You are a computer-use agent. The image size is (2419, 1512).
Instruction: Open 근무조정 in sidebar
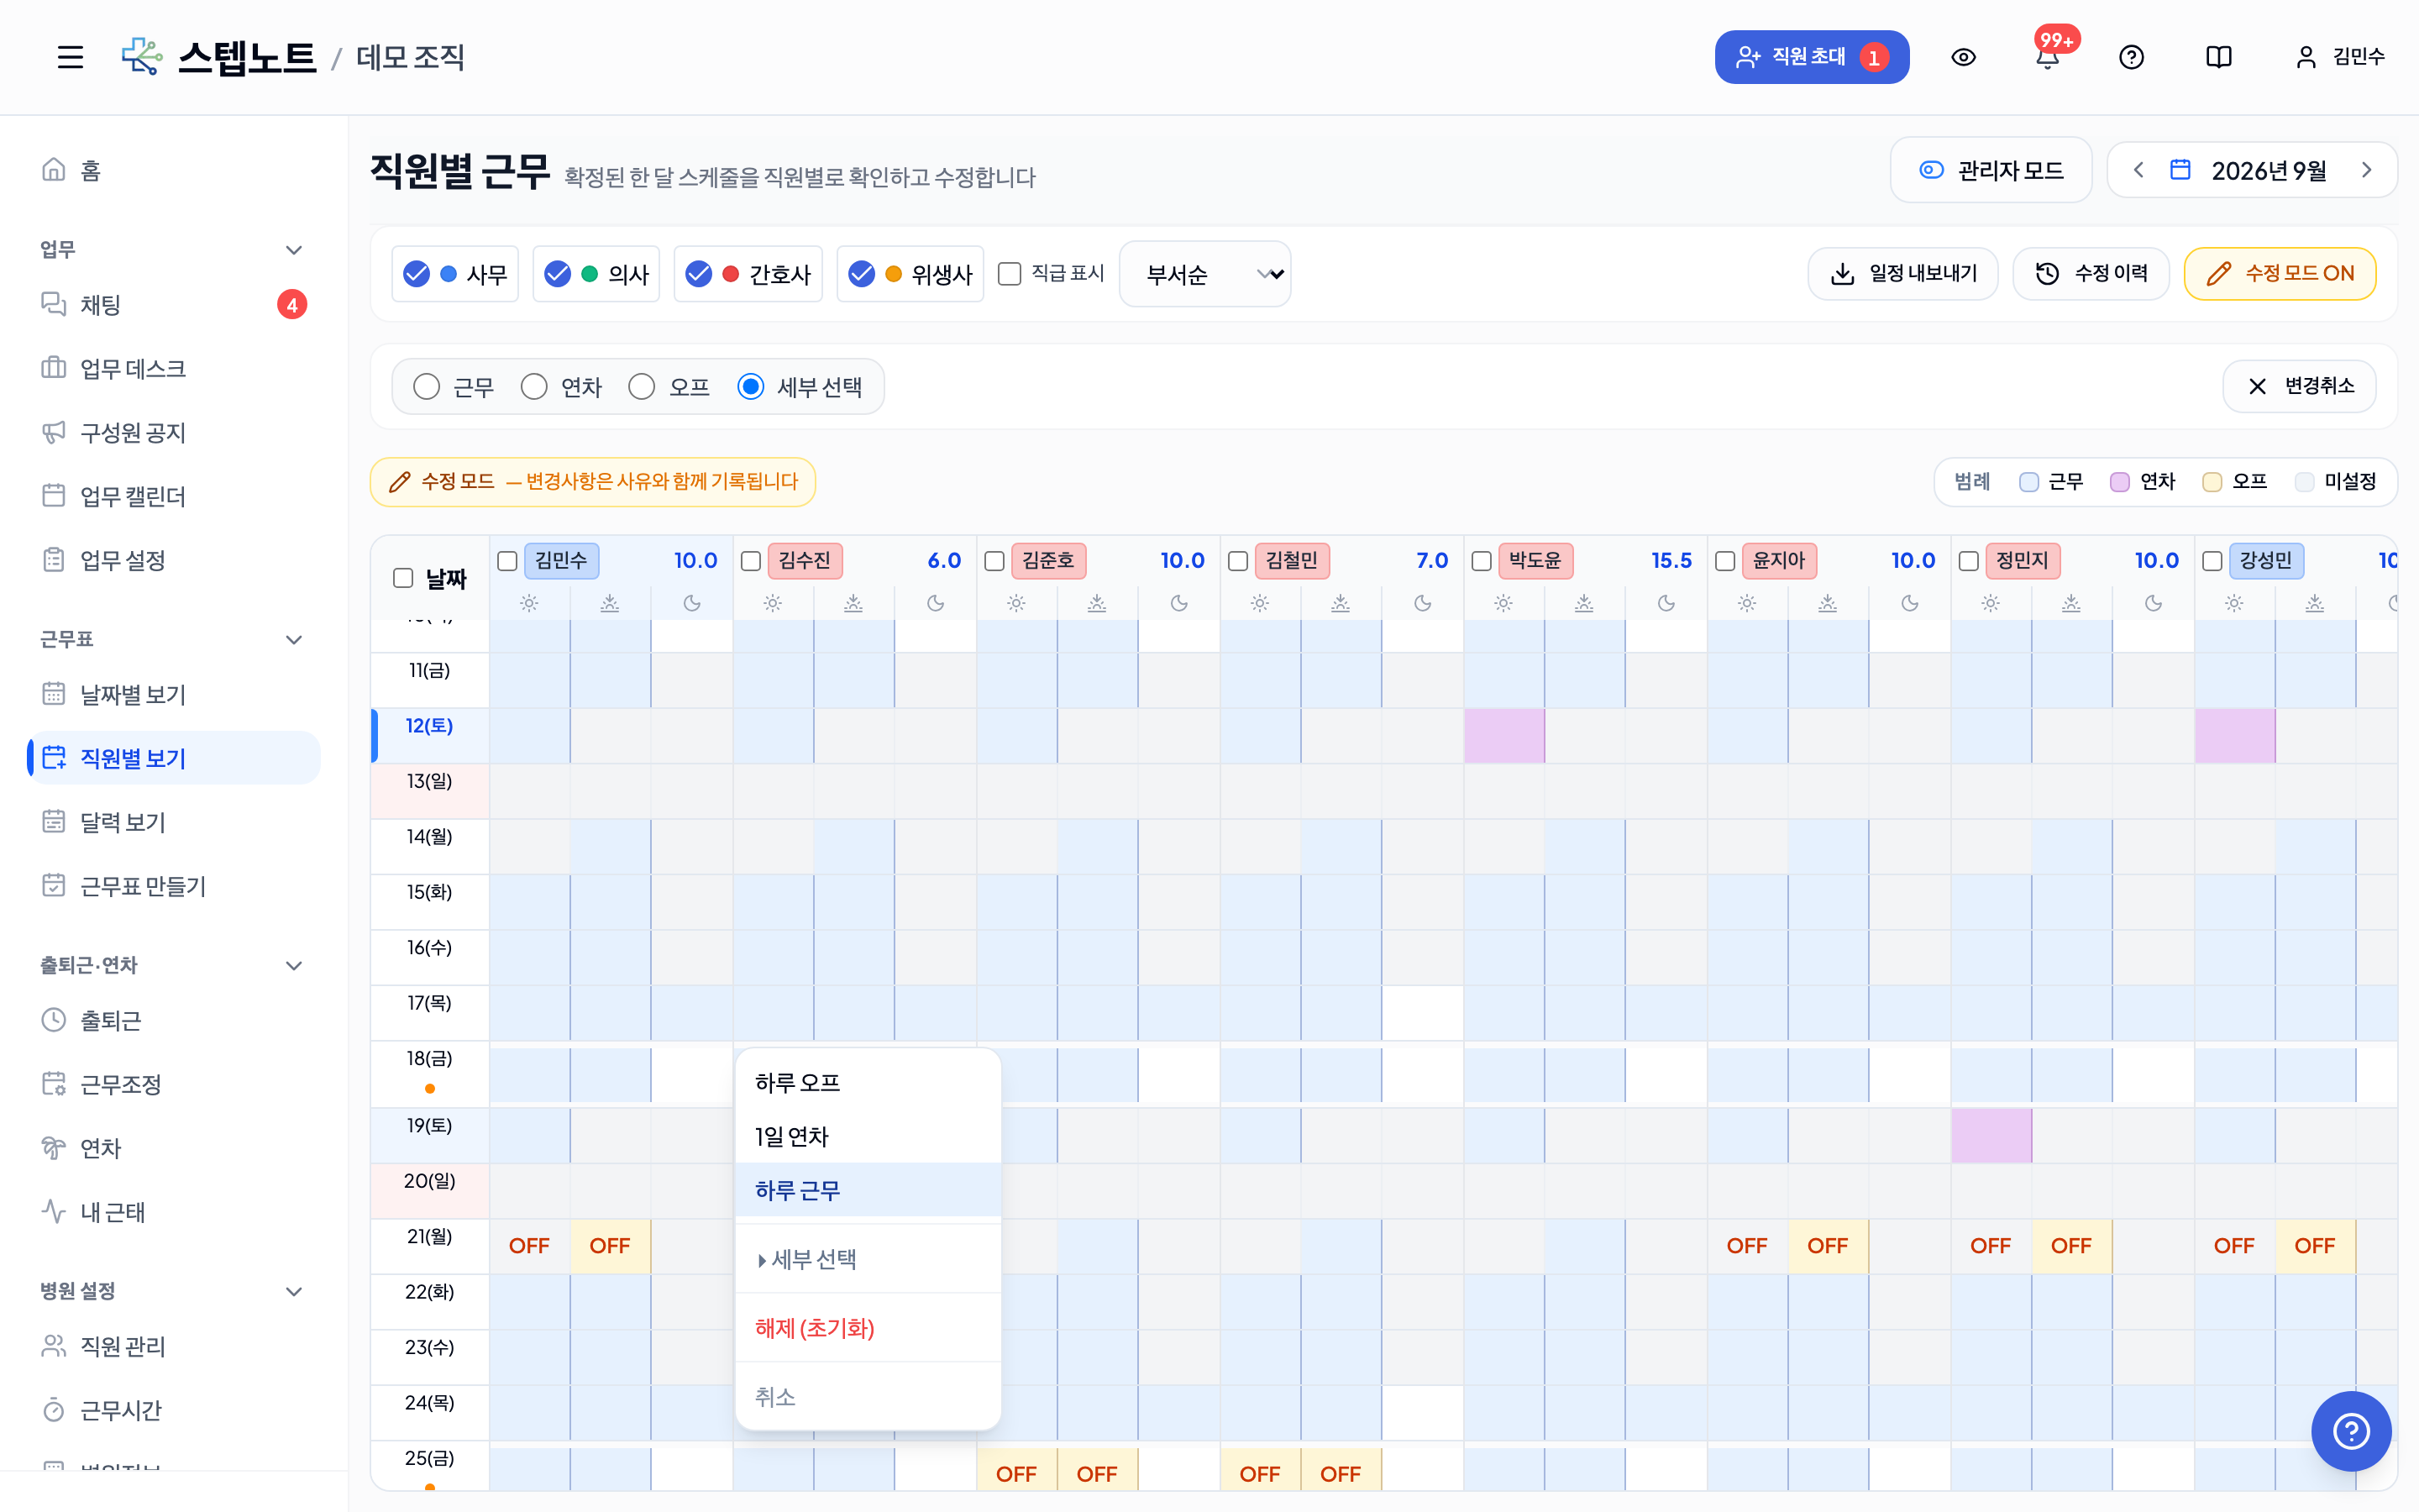[173, 1085]
